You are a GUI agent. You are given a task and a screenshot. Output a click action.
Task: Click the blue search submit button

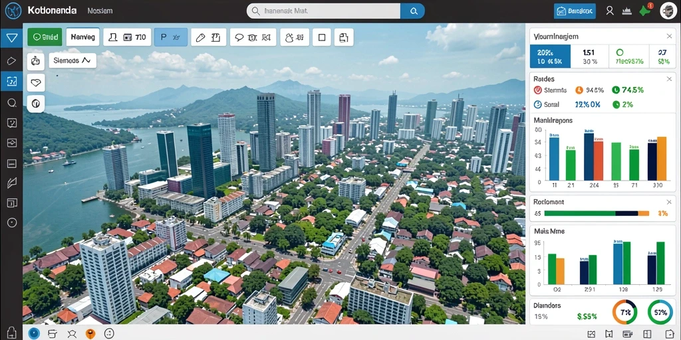coord(412,11)
